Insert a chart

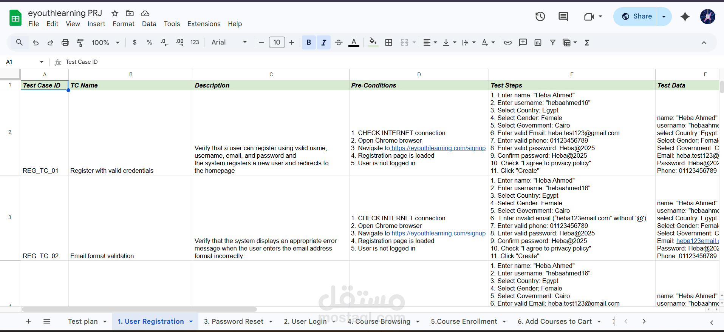coord(538,43)
